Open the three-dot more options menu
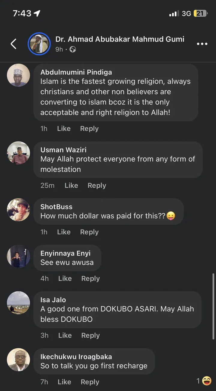Image resolution: width=216 pixels, height=391 pixels. pos(202,44)
